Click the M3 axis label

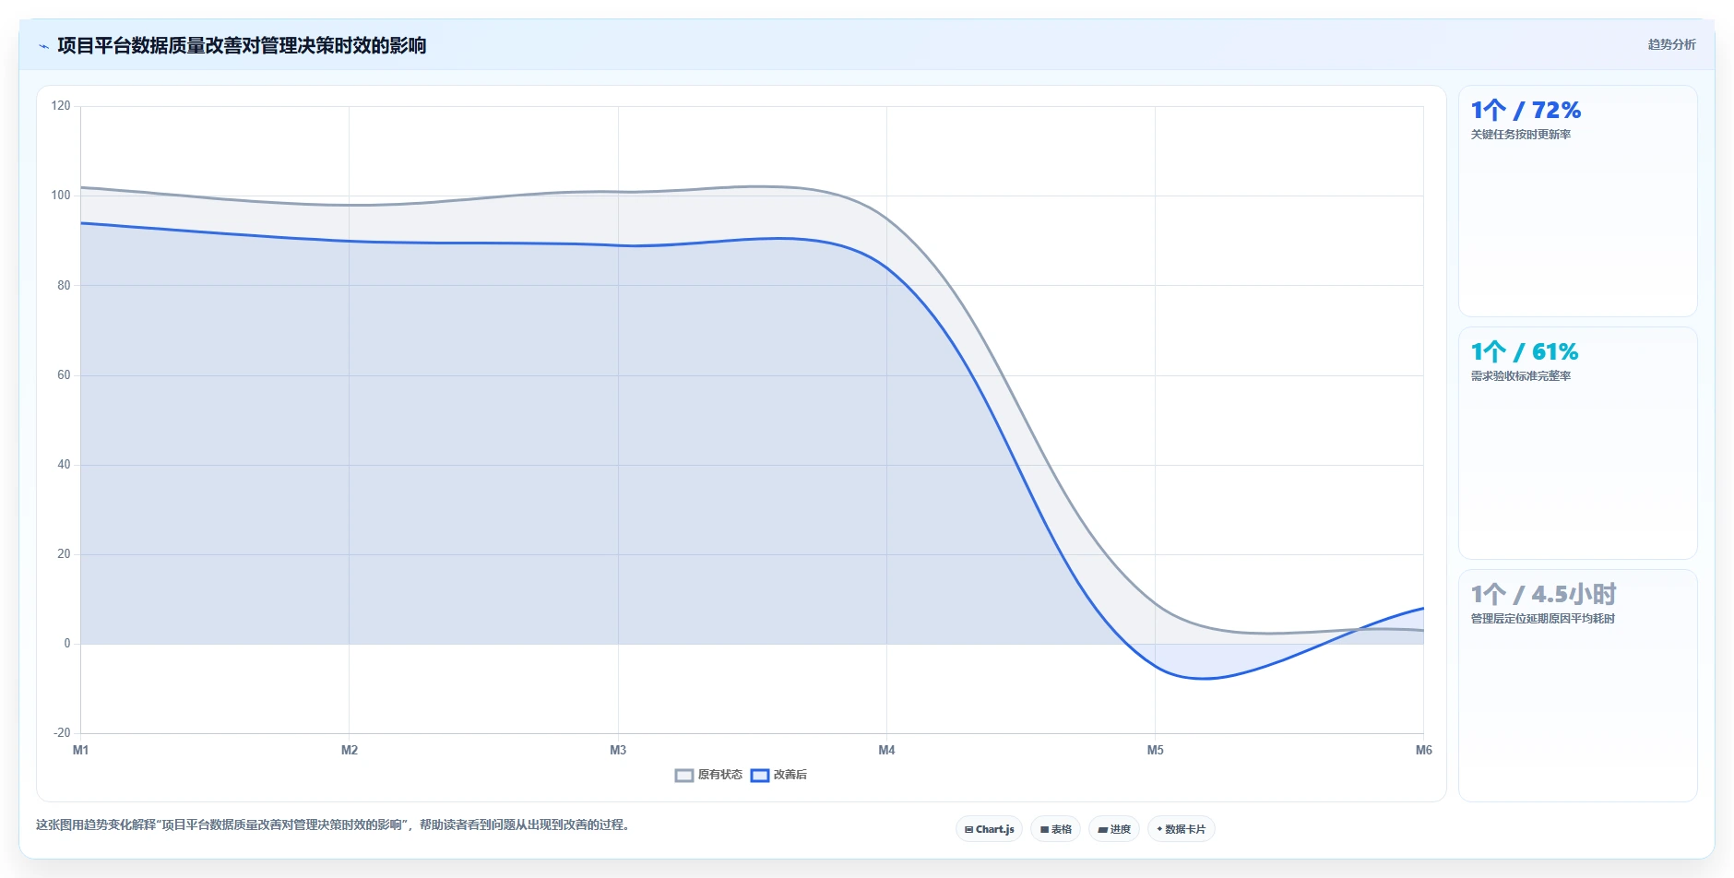(618, 751)
